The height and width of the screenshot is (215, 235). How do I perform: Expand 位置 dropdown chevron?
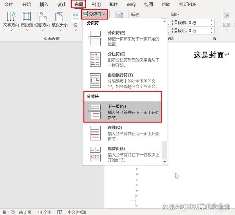[227, 30]
